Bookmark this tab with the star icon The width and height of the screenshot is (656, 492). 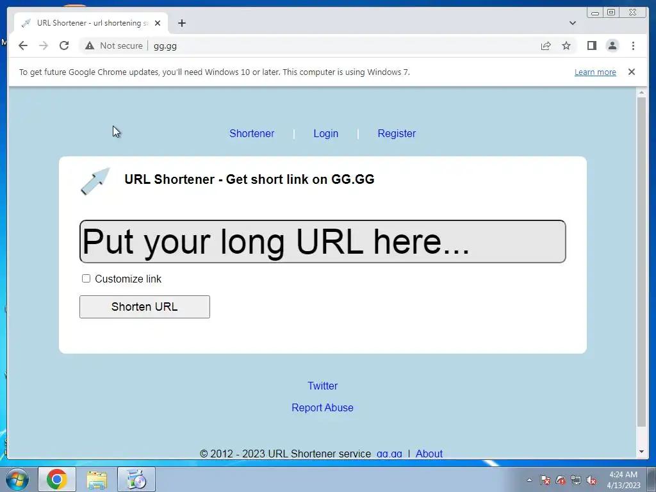(566, 45)
